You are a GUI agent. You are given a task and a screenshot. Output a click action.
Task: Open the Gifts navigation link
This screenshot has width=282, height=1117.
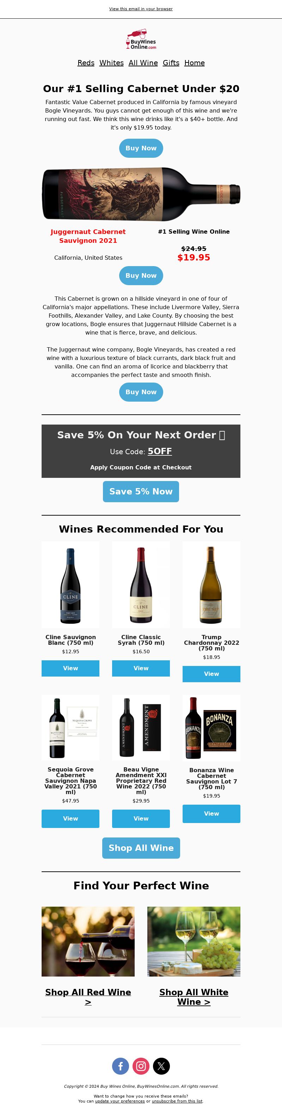tap(171, 63)
